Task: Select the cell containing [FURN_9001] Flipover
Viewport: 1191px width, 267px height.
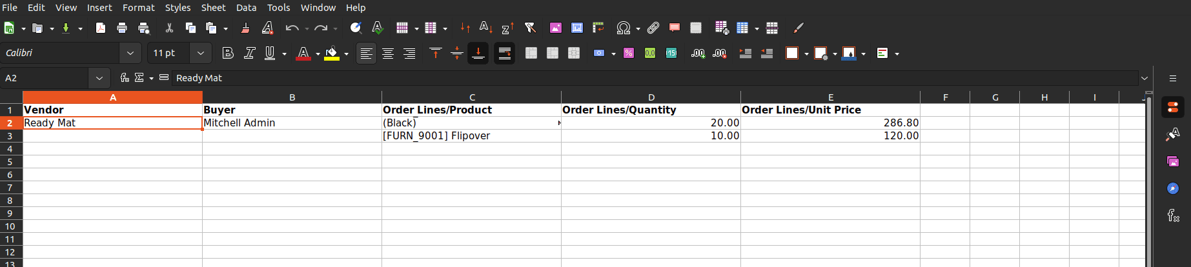Action: 471,135
